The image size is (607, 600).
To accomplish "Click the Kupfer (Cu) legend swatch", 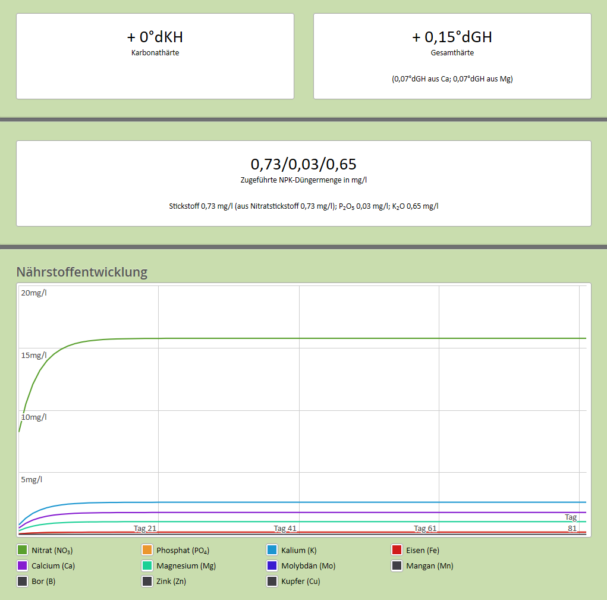I will click(x=272, y=581).
